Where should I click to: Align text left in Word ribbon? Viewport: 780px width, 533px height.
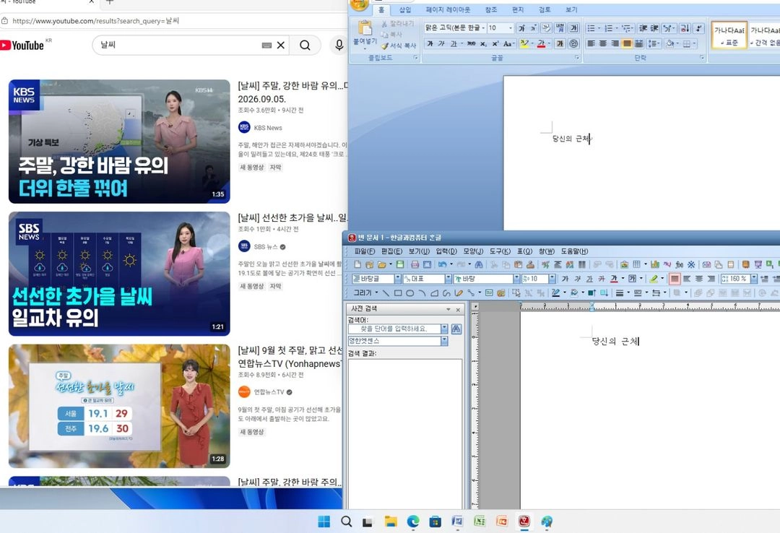(x=591, y=44)
